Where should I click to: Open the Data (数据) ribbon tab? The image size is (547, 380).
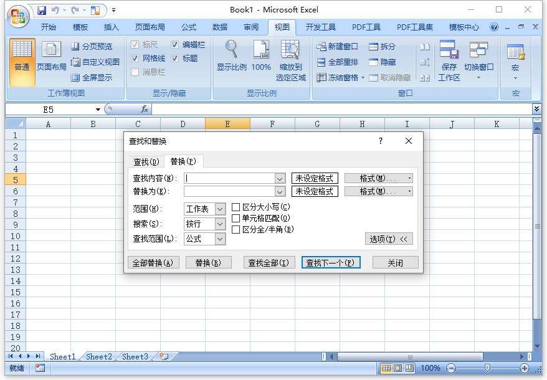[x=220, y=27]
